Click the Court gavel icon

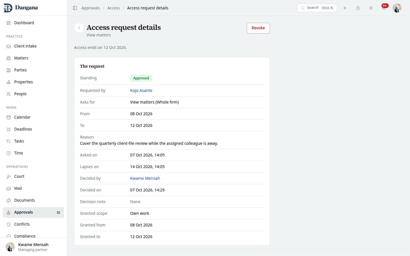click(9, 176)
